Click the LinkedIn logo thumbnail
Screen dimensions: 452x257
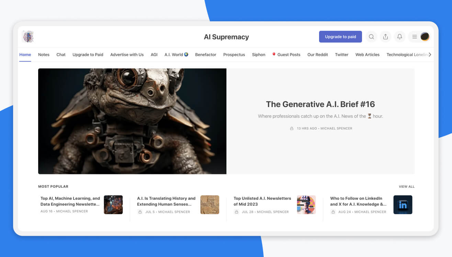pyautogui.click(x=403, y=205)
